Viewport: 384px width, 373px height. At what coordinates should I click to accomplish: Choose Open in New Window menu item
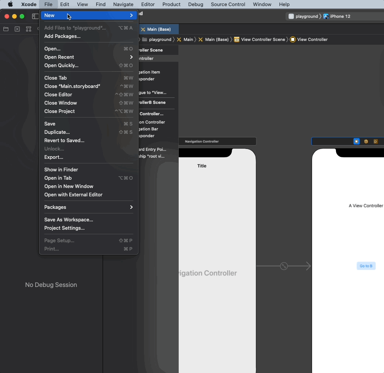89,186
